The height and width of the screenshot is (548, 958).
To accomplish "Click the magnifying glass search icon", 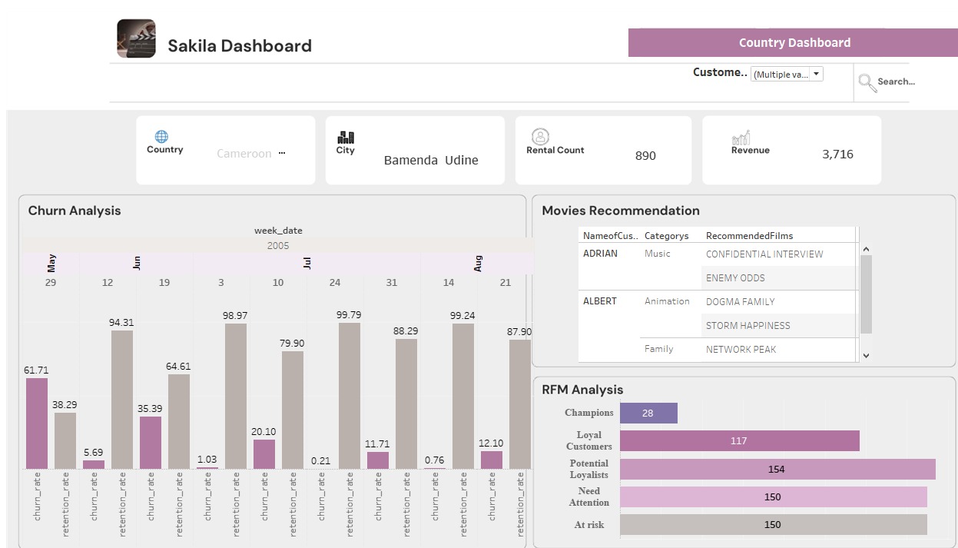I will 867,82.
